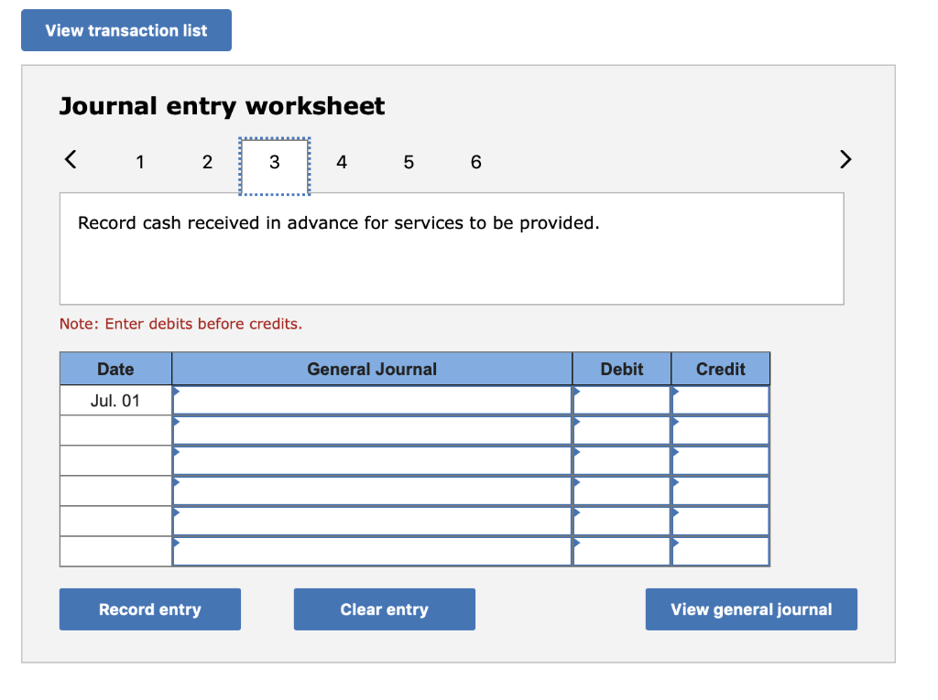Click the left chevron navigation arrow
The image size is (938, 700).
pyautogui.click(x=71, y=159)
